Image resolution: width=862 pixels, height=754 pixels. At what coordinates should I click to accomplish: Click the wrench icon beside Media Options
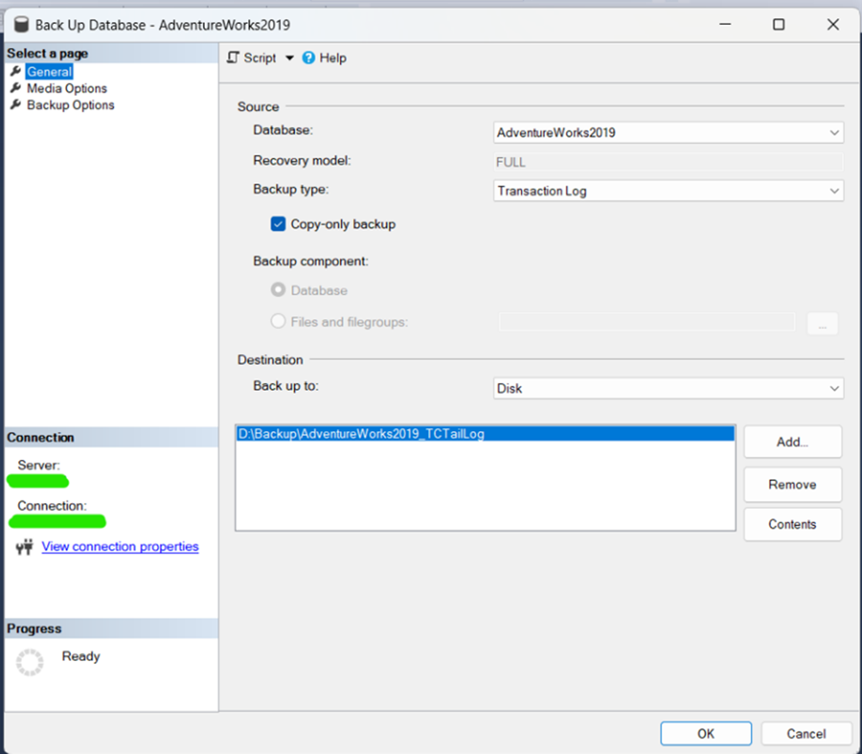point(16,88)
